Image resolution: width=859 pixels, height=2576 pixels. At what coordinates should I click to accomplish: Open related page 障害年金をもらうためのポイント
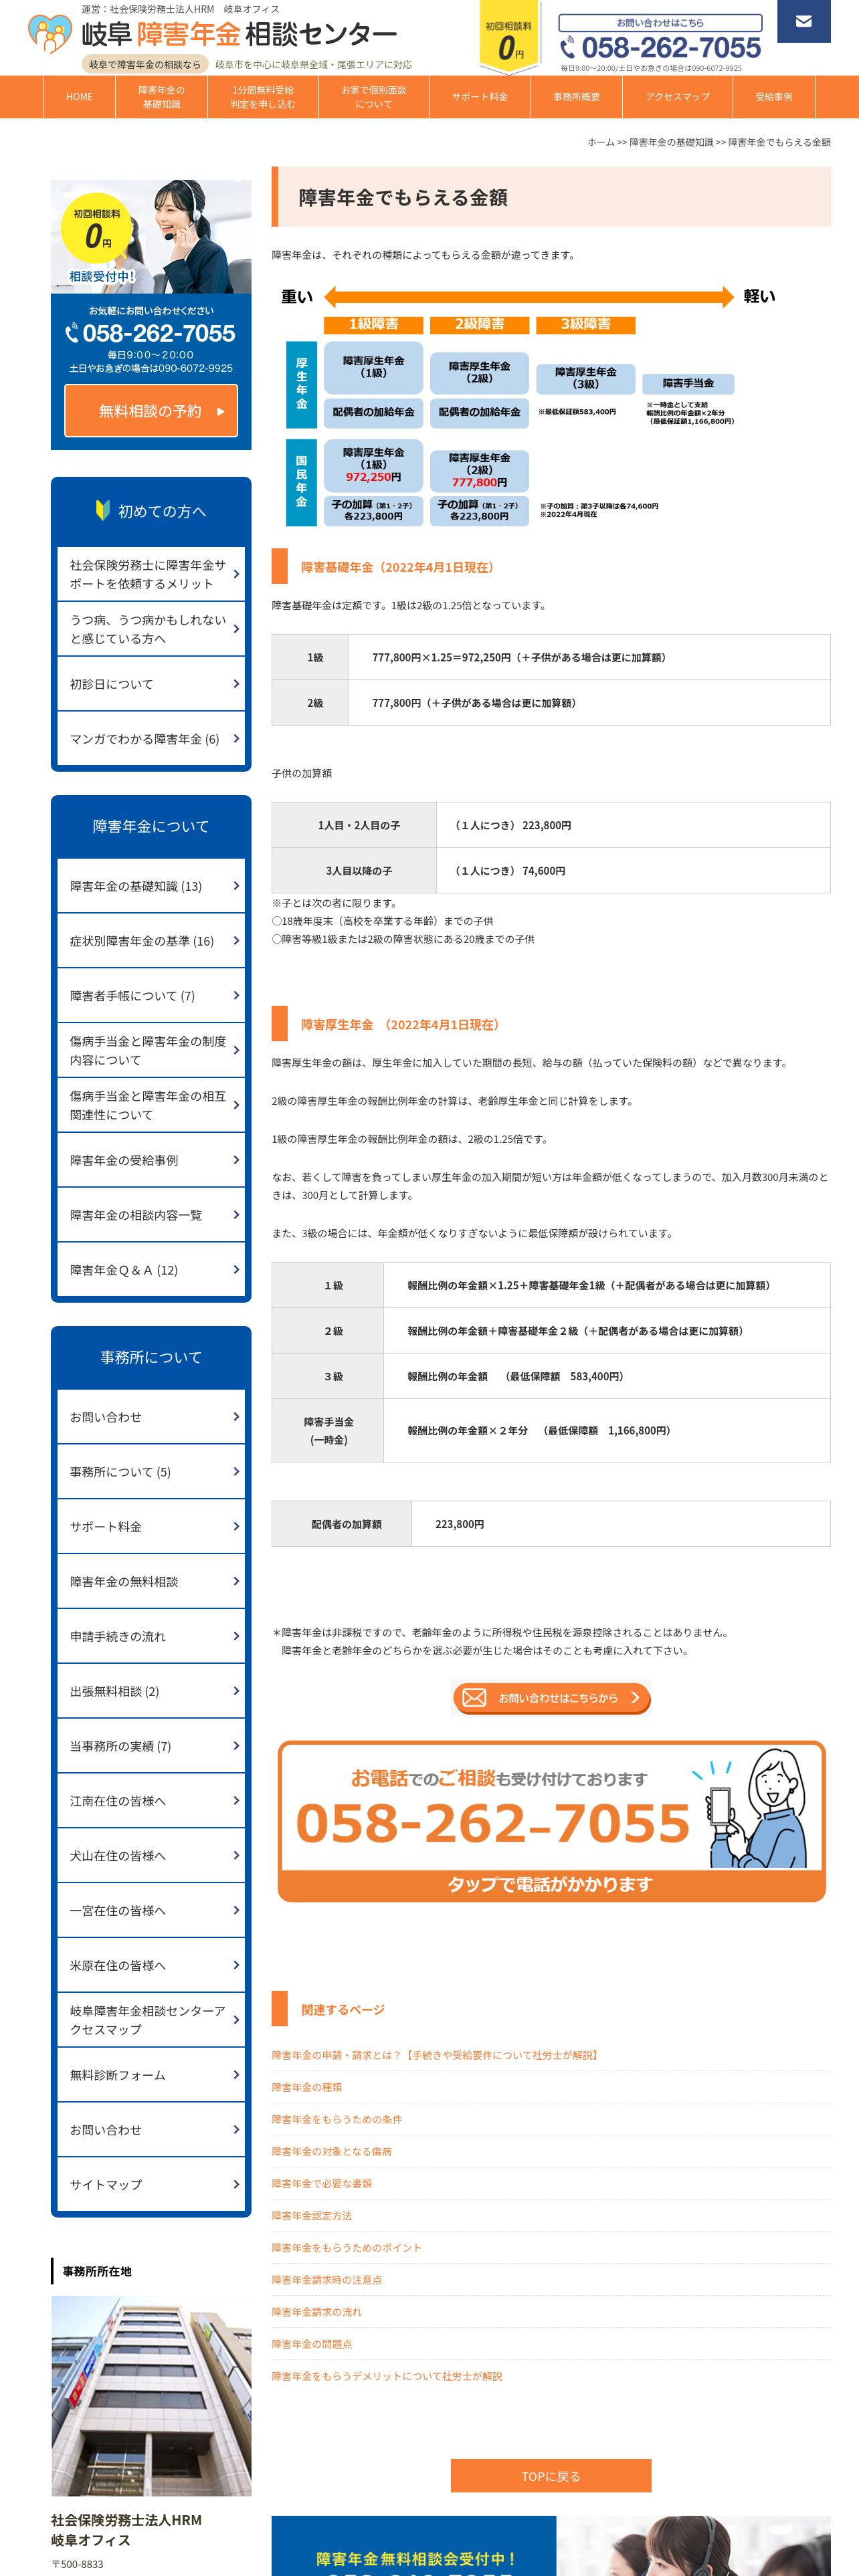point(347,2247)
